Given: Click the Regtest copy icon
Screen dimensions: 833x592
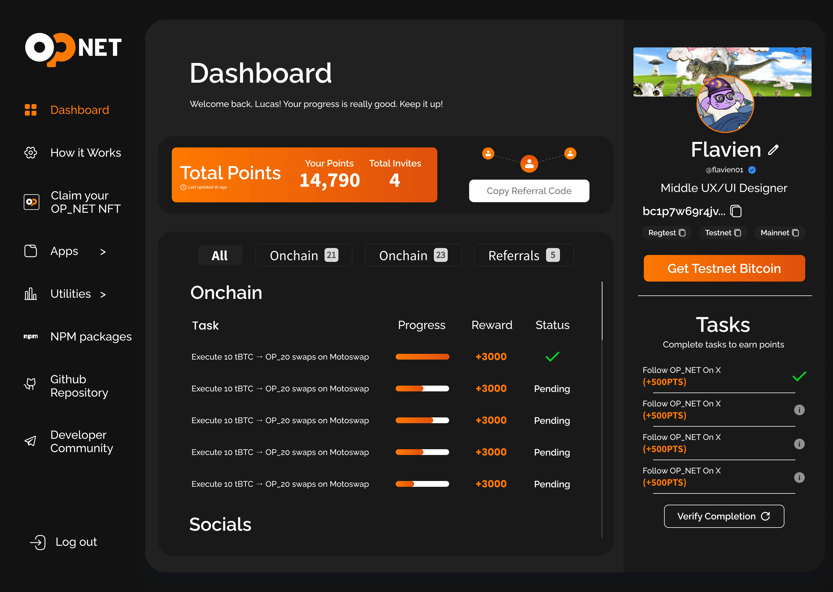Looking at the screenshot, I should tap(682, 233).
